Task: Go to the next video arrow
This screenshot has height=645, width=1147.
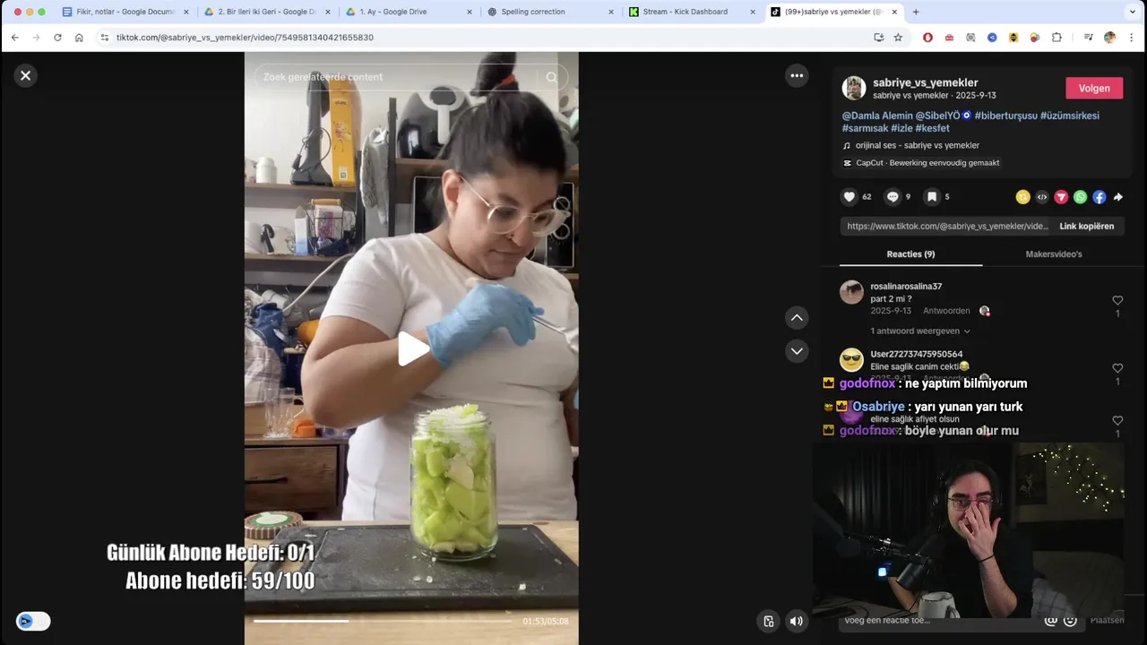Action: tap(797, 351)
